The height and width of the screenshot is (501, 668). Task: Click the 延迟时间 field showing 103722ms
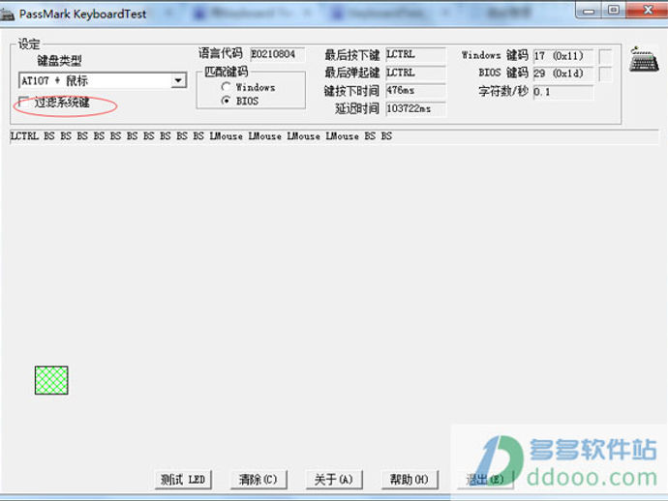[x=415, y=109]
